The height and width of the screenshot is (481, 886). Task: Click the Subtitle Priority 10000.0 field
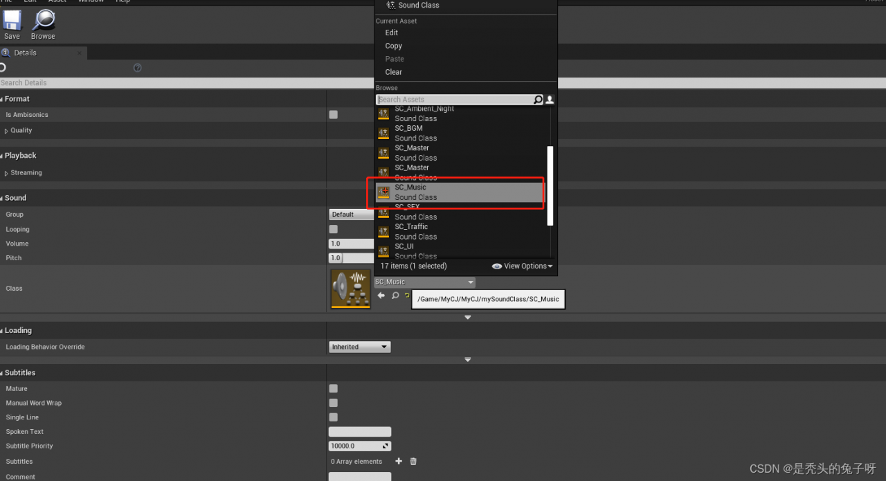point(360,446)
